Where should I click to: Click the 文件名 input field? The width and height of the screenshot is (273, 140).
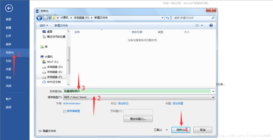point(137,91)
